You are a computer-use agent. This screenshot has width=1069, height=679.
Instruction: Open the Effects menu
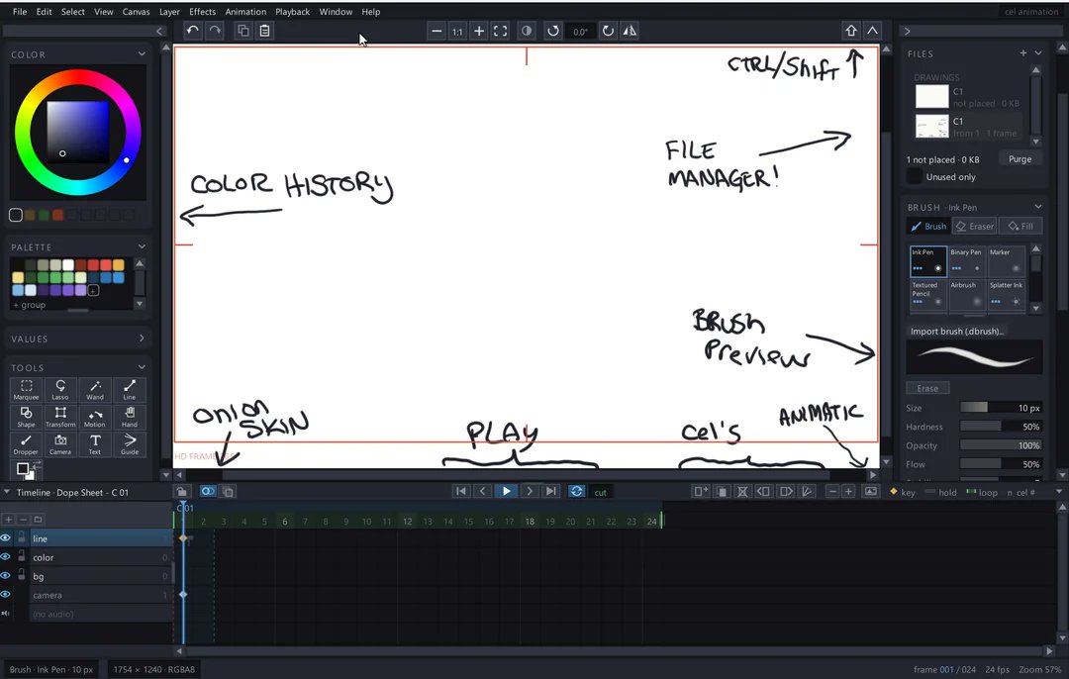click(203, 12)
